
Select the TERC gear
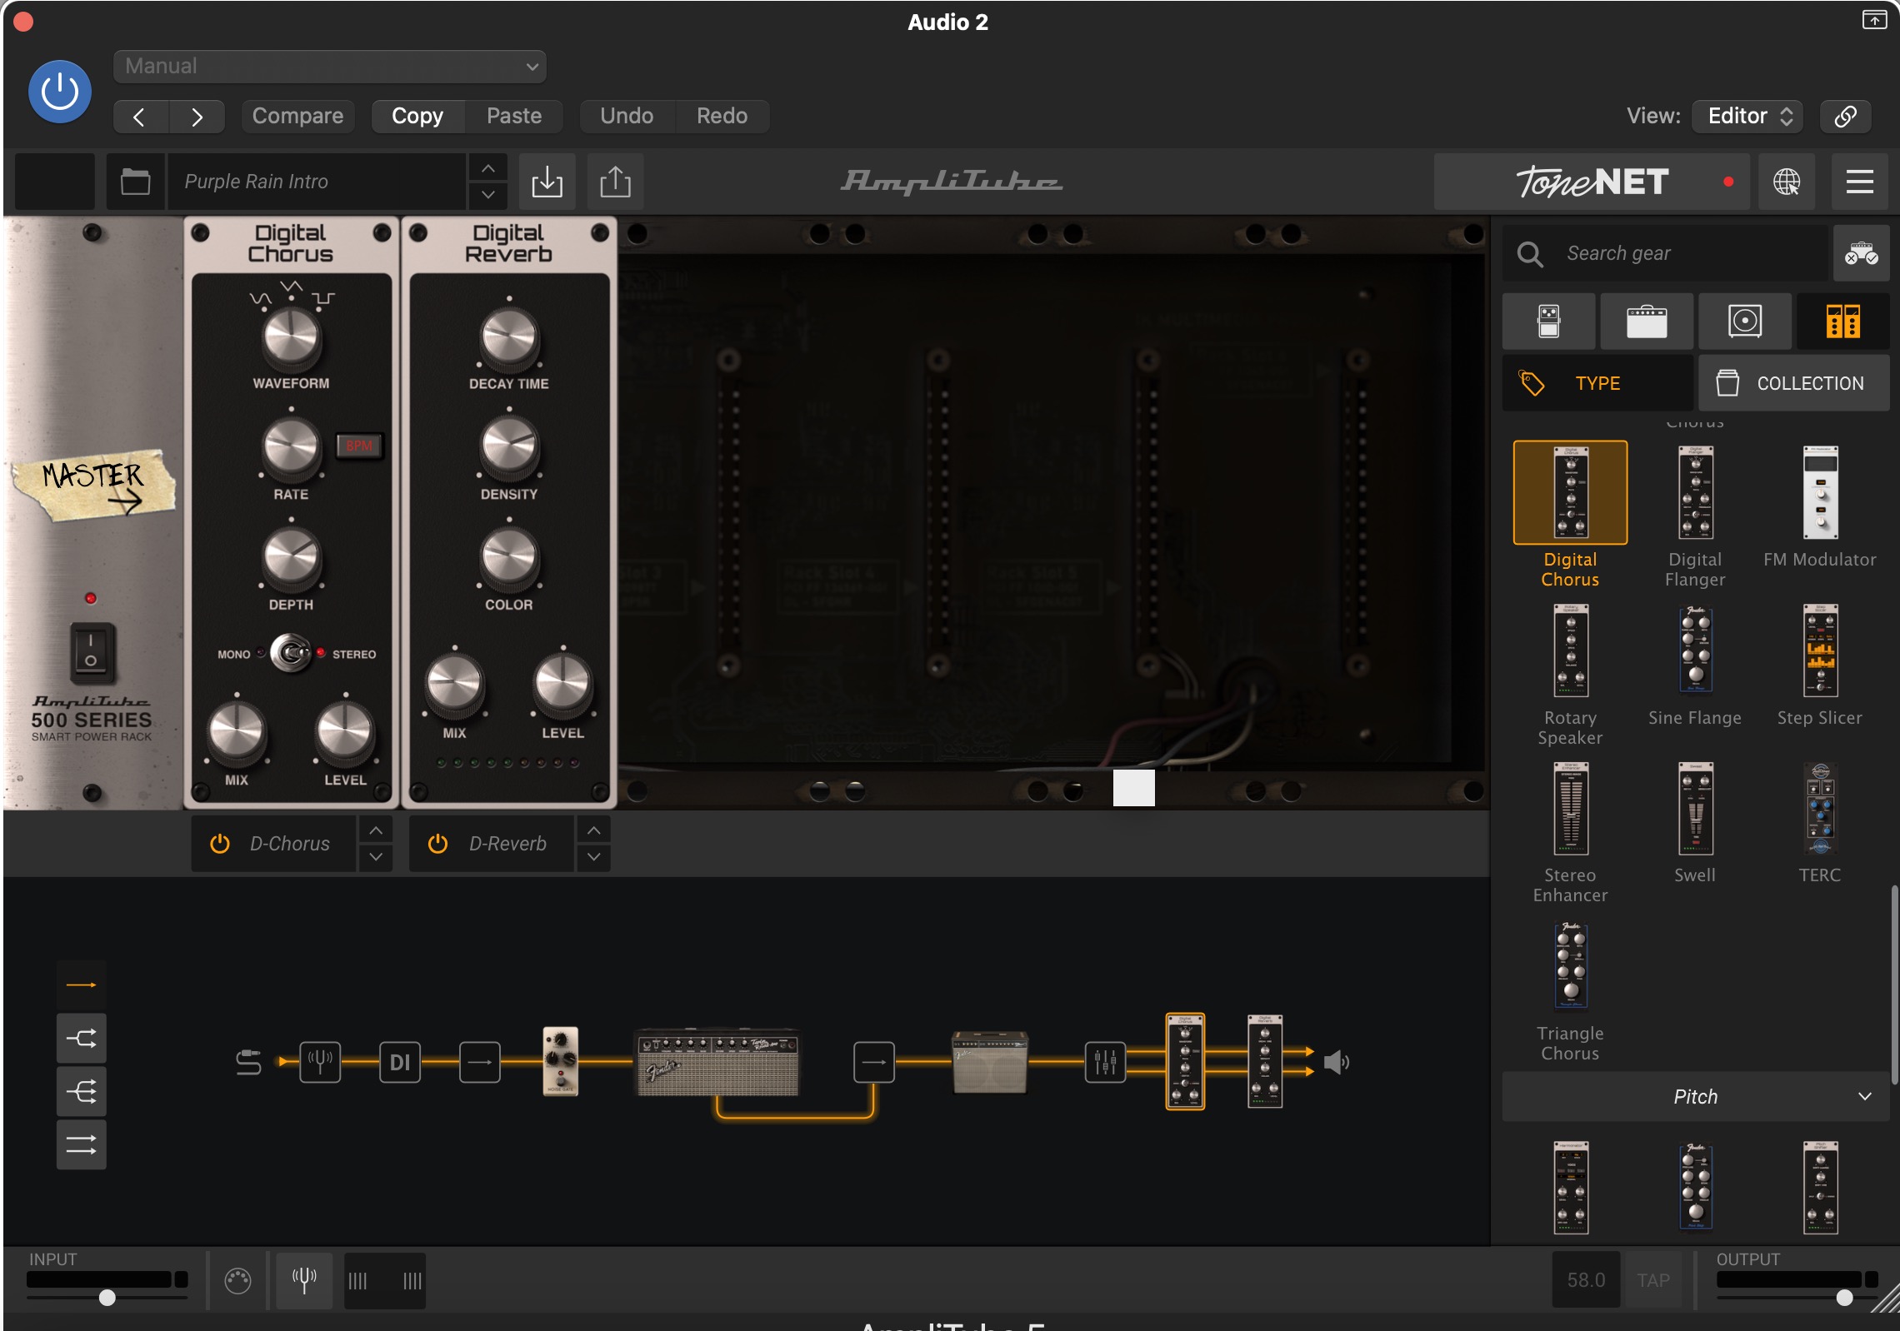click(1820, 809)
